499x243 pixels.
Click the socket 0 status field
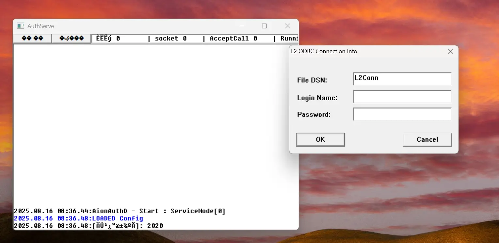[171, 39]
